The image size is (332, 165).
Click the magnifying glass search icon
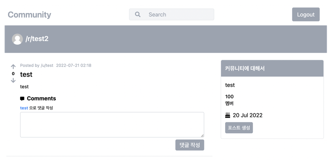(138, 14)
